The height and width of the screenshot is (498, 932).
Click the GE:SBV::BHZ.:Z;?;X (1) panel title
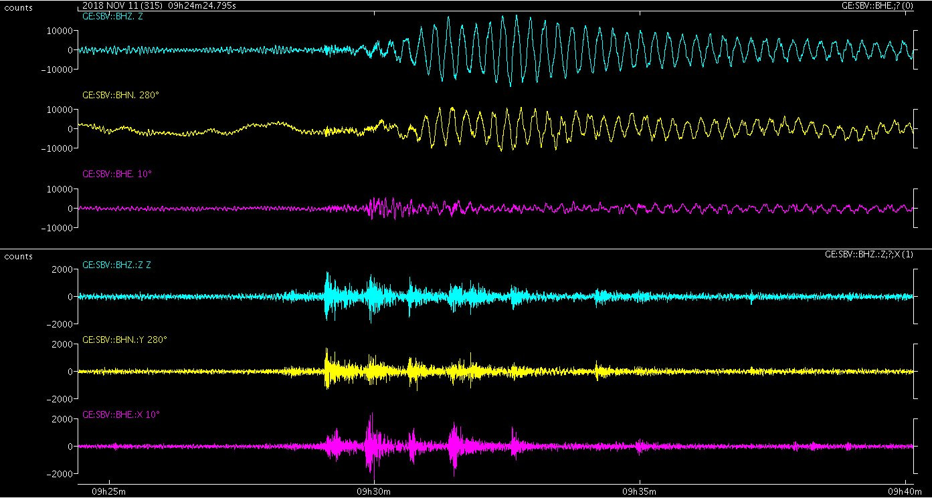tap(868, 255)
